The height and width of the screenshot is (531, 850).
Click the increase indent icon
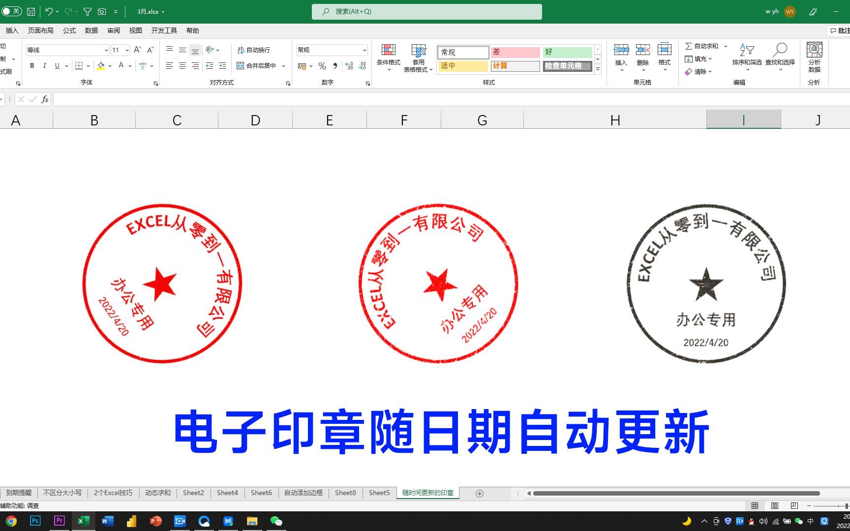[x=222, y=65]
